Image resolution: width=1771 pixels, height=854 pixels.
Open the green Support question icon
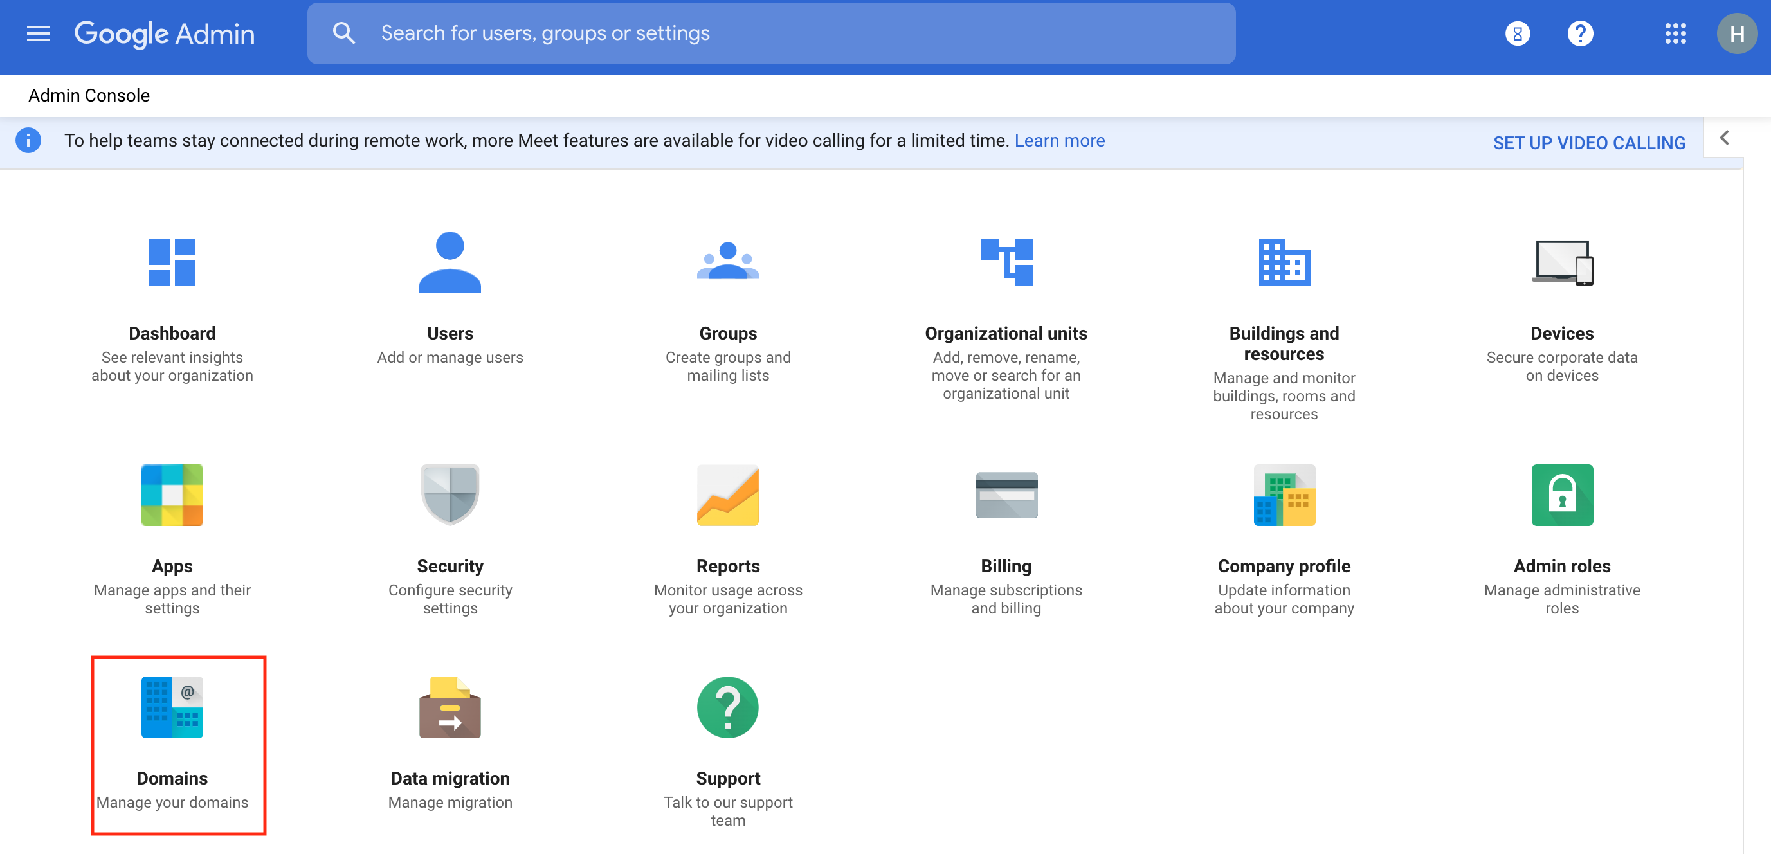click(727, 707)
